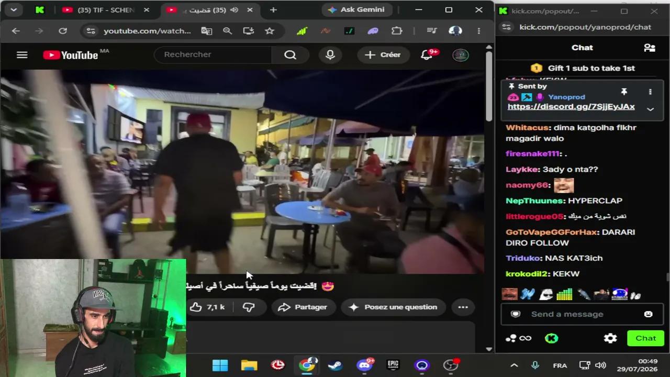The image size is (670, 377).
Task: Open Epic Games launcher from taskbar
Action: coord(393,365)
